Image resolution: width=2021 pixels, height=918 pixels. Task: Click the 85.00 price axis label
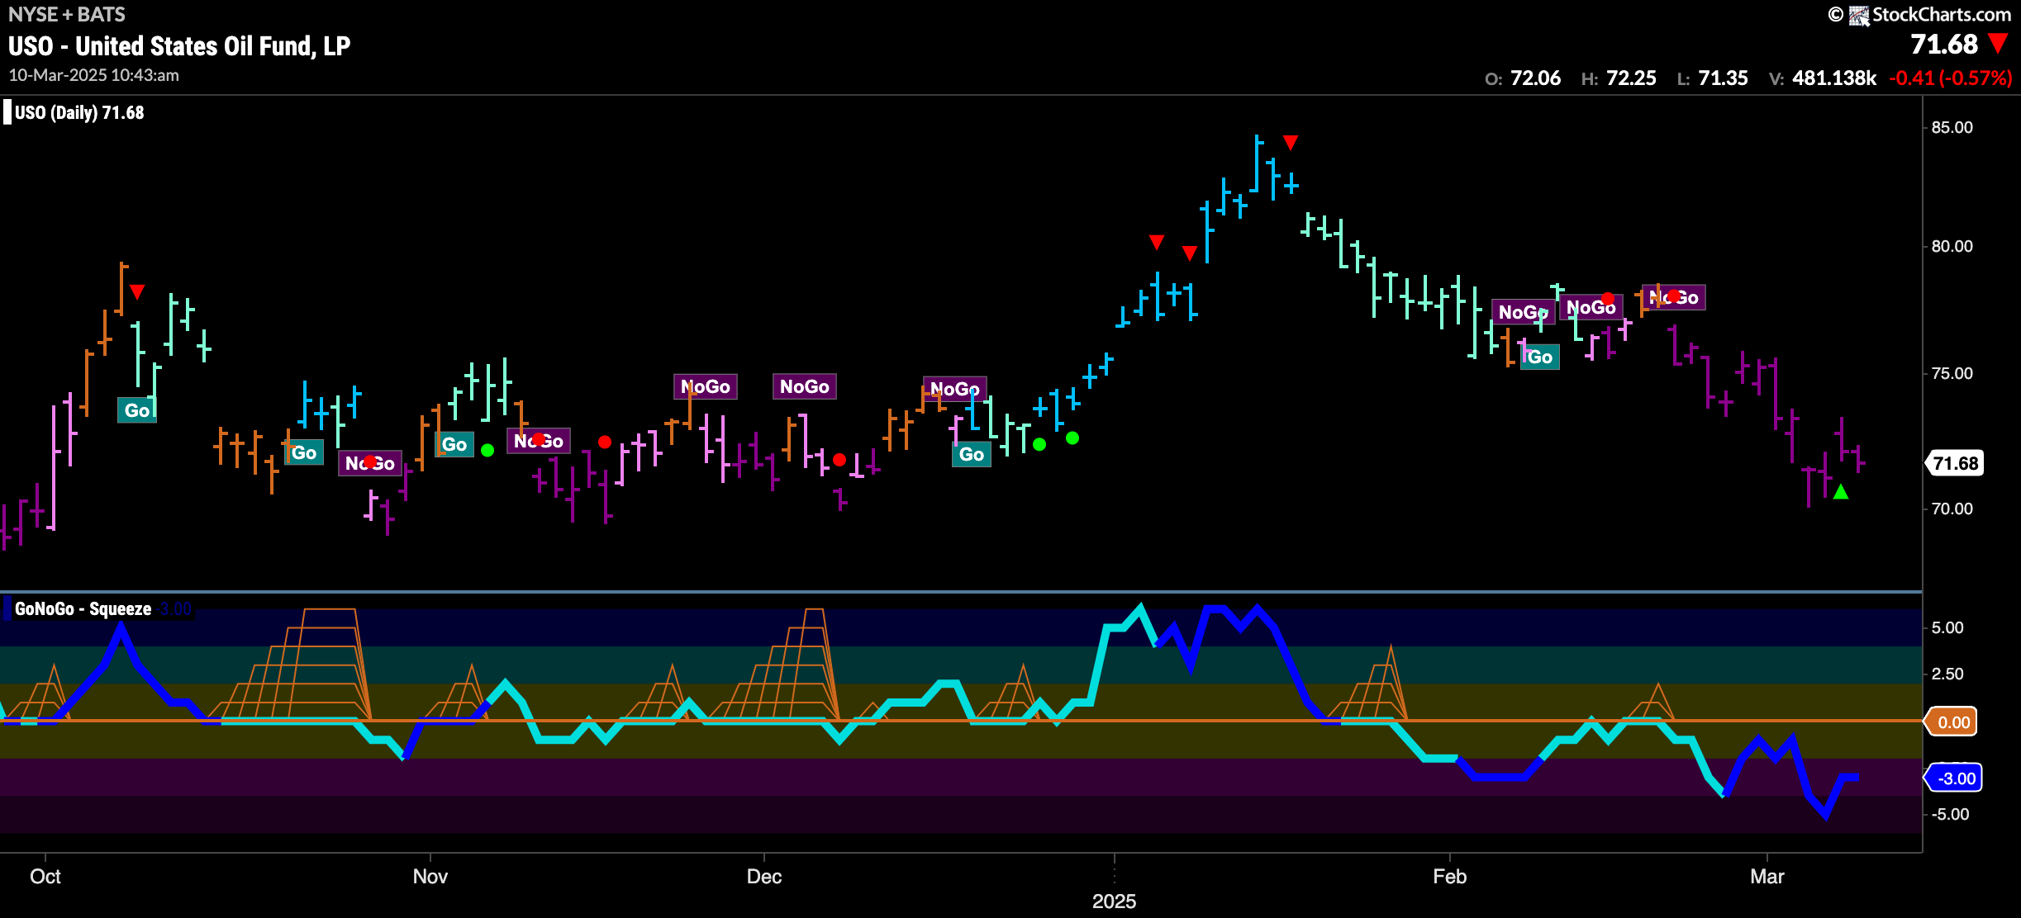tap(1952, 127)
